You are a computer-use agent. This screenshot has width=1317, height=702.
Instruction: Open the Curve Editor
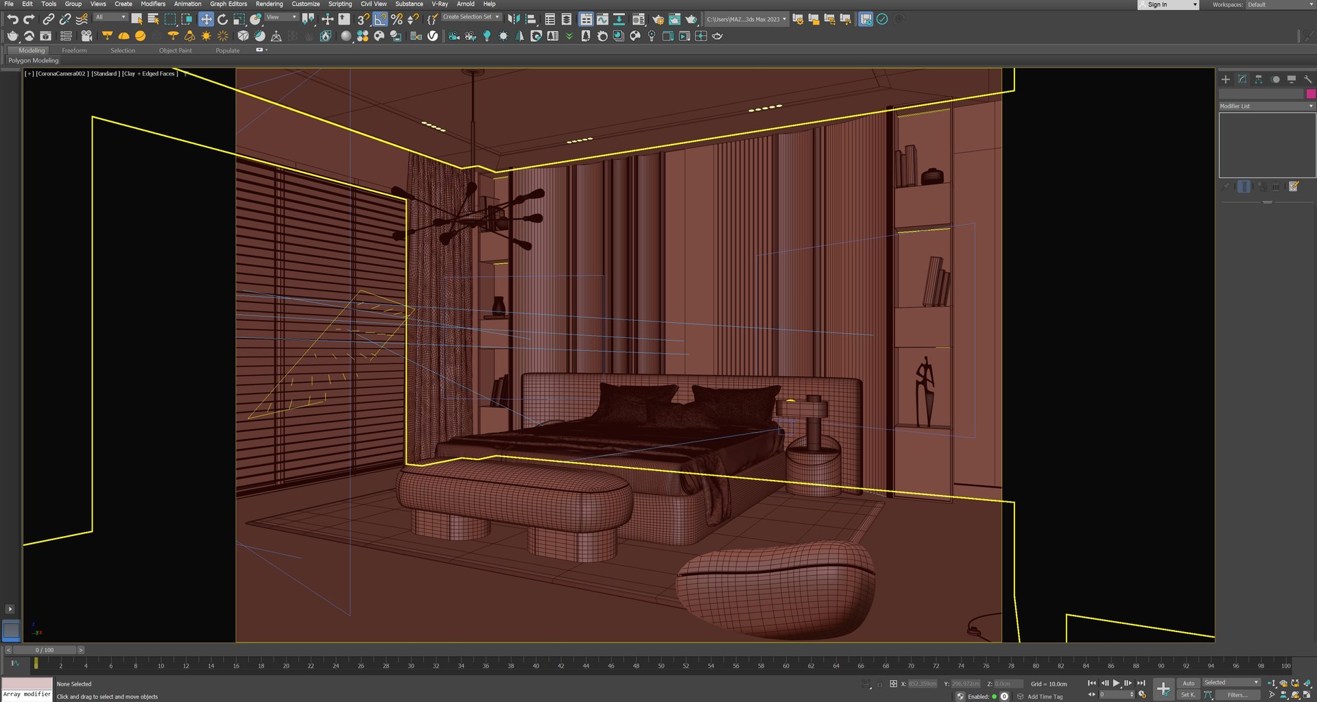tap(602, 19)
